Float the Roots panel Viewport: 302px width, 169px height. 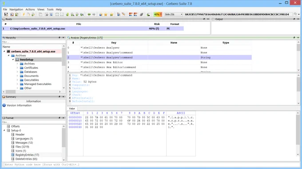(x=204, y=19)
